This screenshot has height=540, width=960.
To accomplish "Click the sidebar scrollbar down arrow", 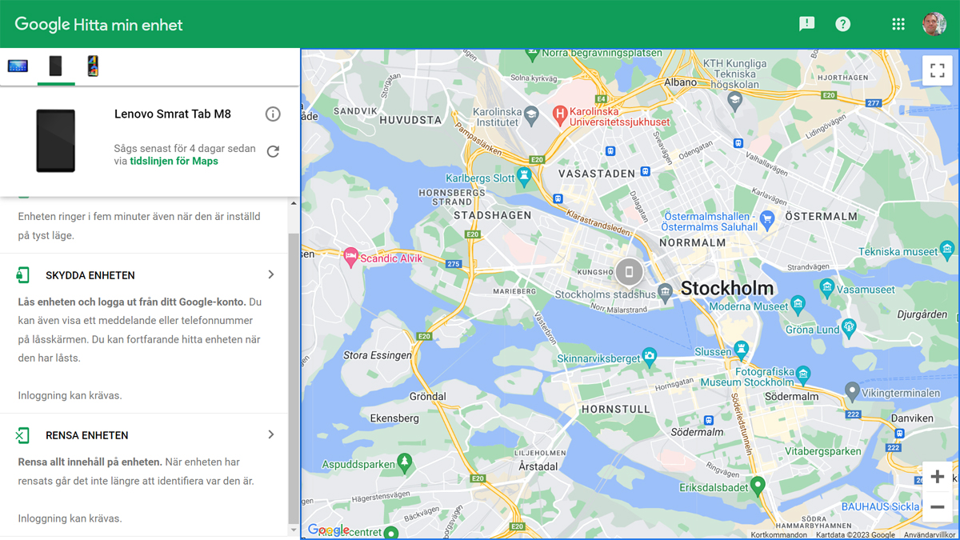I will pos(294,530).
